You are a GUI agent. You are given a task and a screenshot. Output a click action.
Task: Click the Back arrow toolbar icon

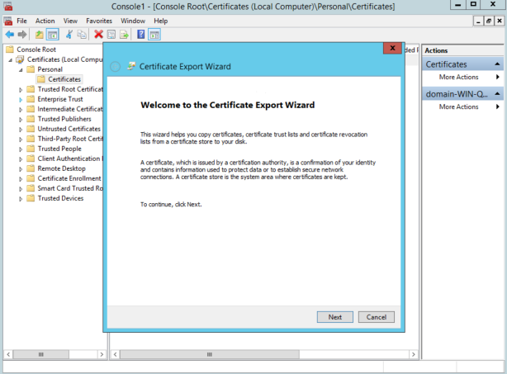[x=10, y=34]
